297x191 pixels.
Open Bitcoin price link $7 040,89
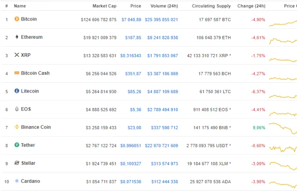(131, 20)
